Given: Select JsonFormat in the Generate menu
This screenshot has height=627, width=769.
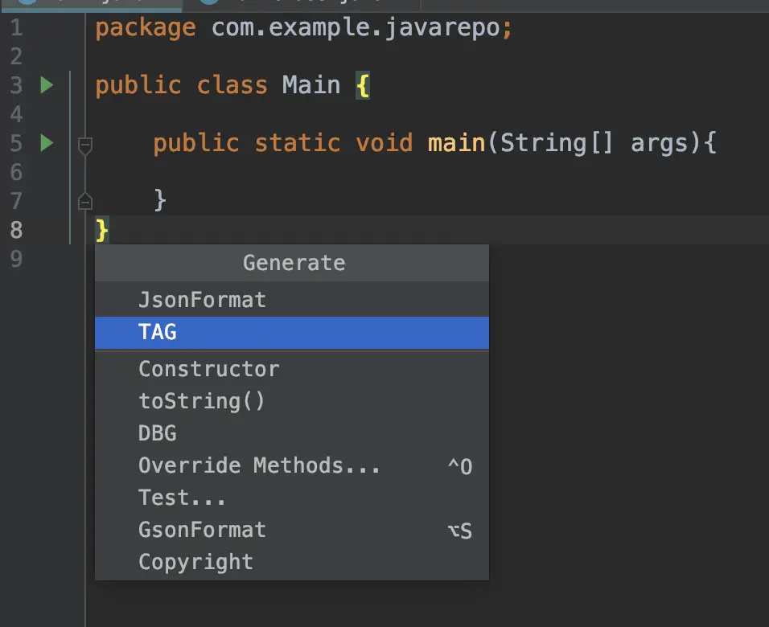Looking at the screenshot, I should [x=202, y=300].
